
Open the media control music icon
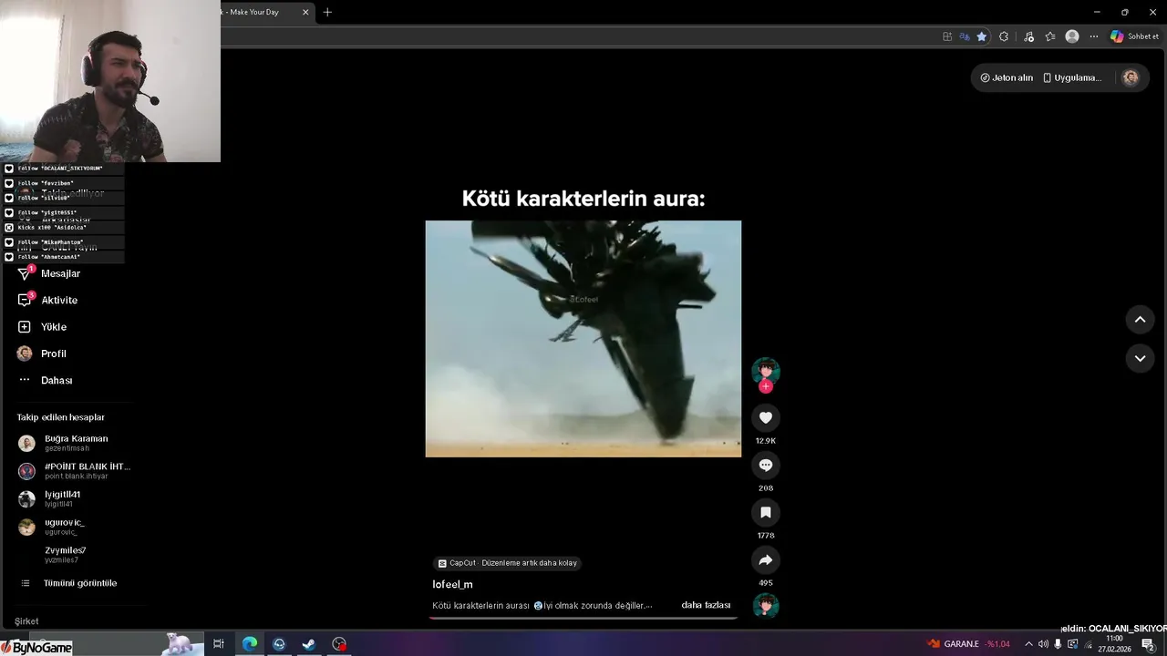point(1029,36)
